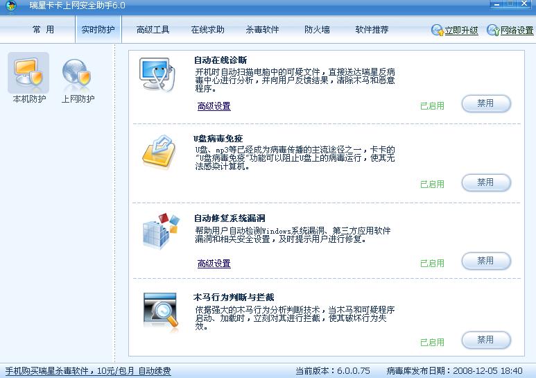Switch to the 高级工具 tab
536x378 pixels.
coord(153,29)
